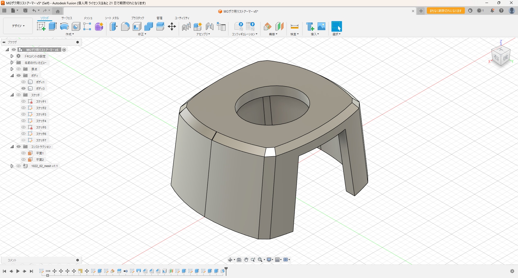
Task: Select the Move/Copy tool icon
Action: point(172,26)
